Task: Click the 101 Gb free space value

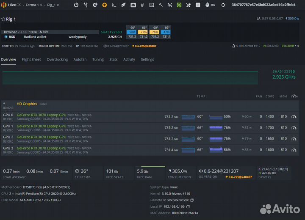Action: 112,171
